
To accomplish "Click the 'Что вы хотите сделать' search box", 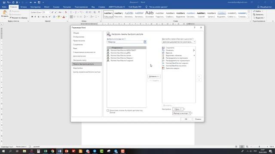I will pos(156,7).
